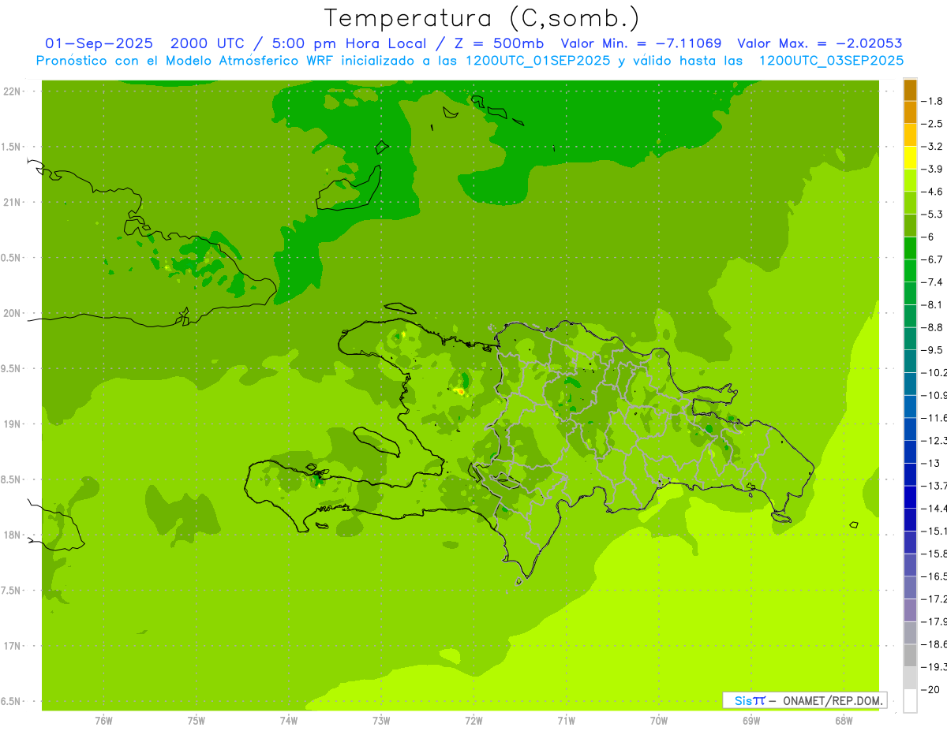Click the '75W' longitude label
The width and height of the screenshot is (947, 731).
197,721
